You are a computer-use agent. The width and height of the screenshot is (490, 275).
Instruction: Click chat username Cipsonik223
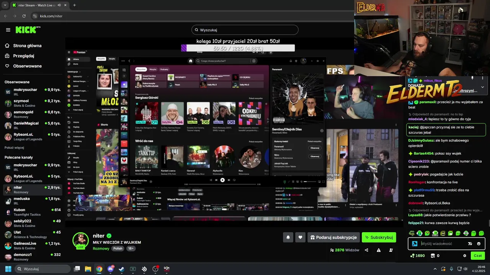click(x=419, y=161)
